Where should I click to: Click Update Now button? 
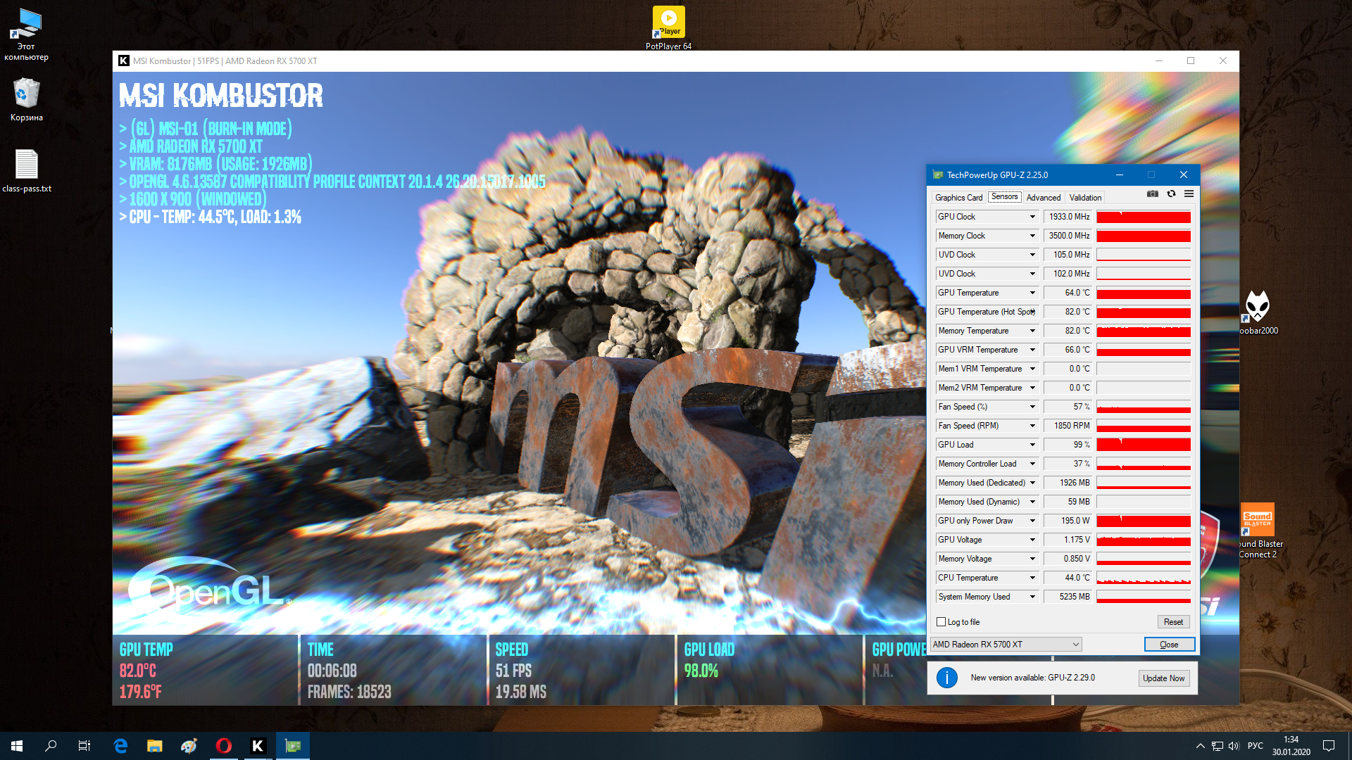(x=1163, y=678)
